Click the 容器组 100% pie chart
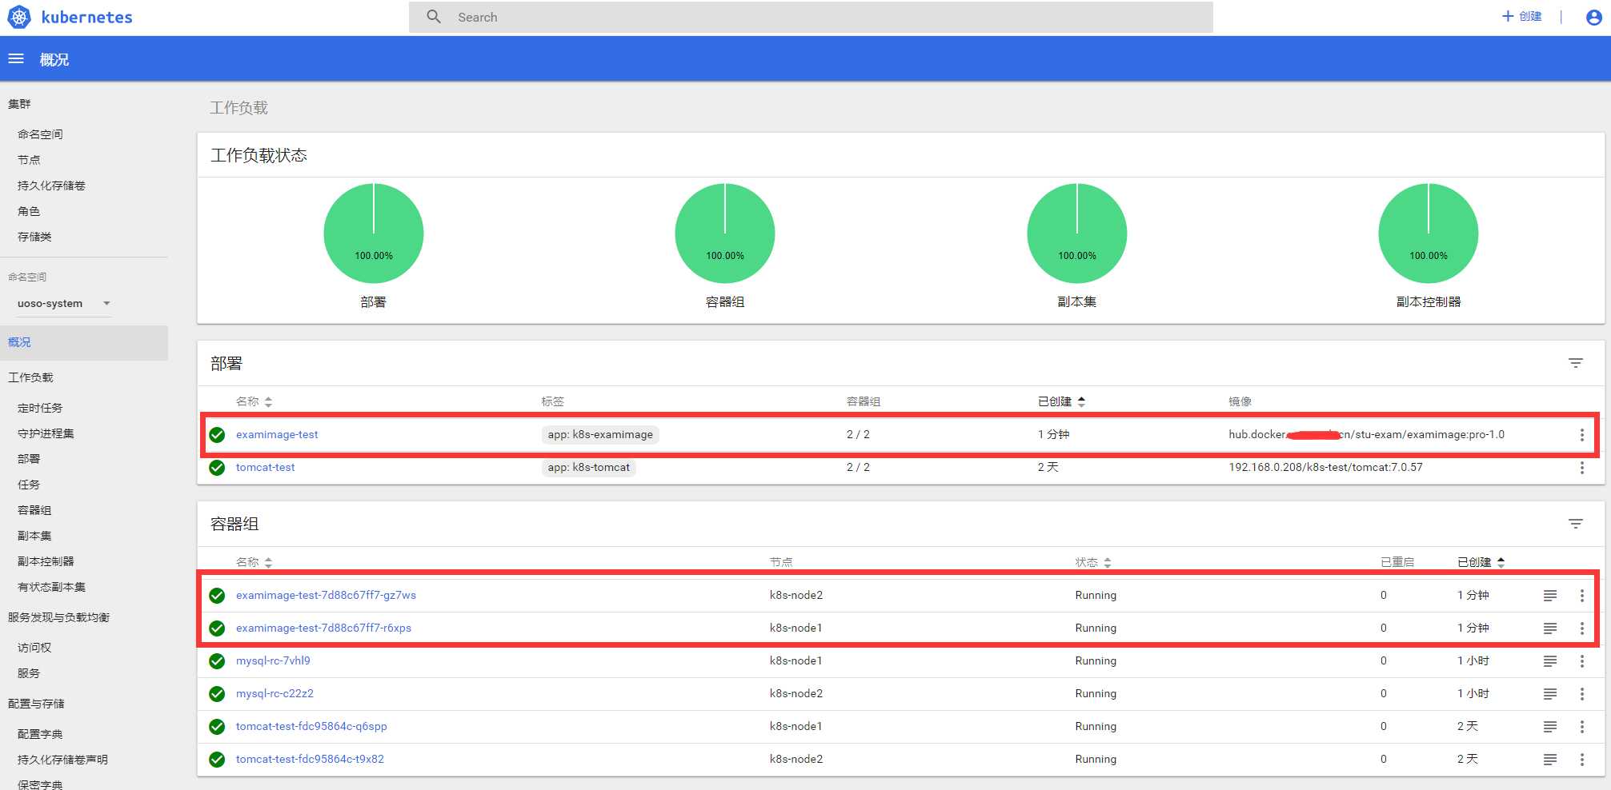 [x=725, y=233]
